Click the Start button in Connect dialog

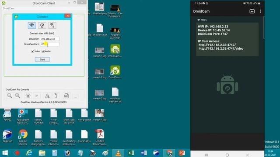pyautogui.click(x=42, y=59)
